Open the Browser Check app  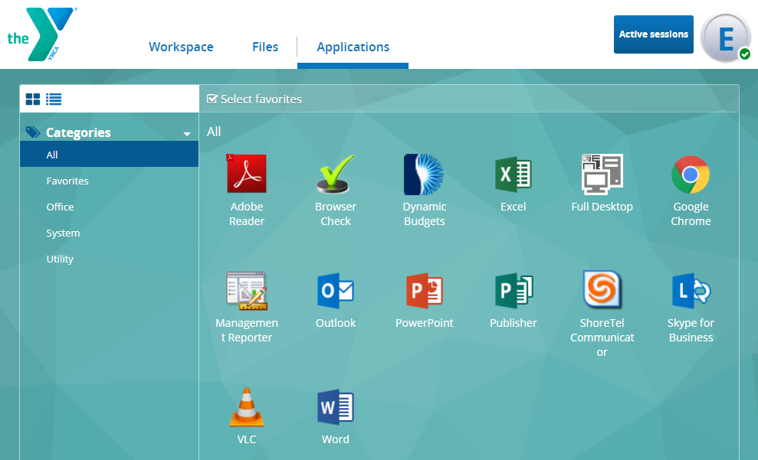click(x=335, y=174)
